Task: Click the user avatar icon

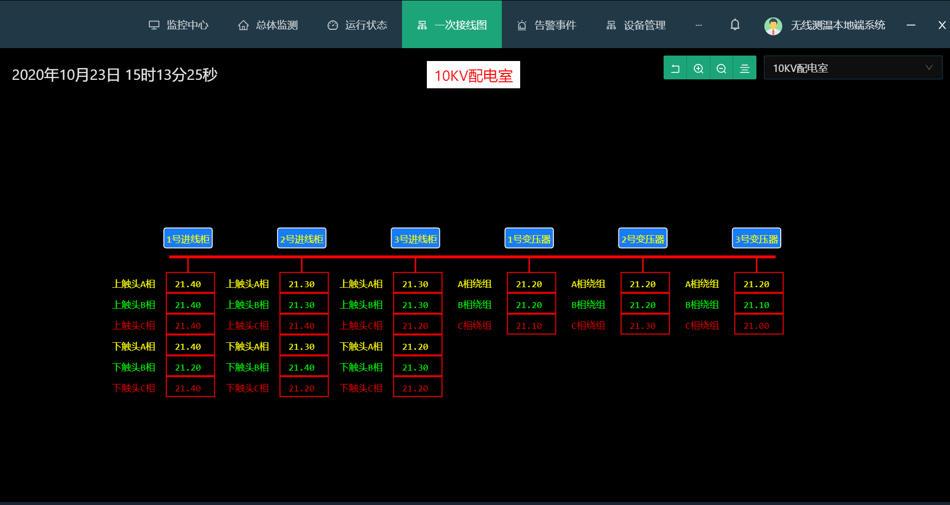Action: point(773,25)
